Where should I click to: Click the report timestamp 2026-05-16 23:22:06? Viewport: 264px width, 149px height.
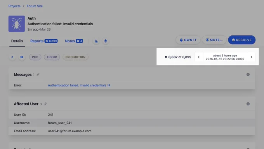point(225,59)
